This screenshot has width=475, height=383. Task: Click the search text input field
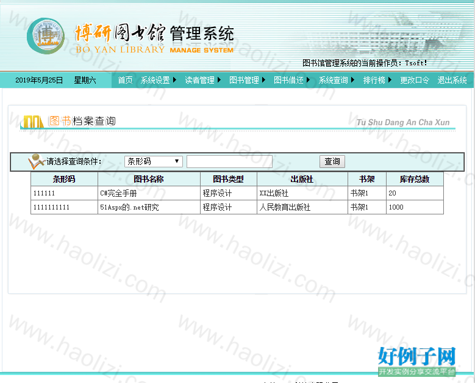(229, 161)
